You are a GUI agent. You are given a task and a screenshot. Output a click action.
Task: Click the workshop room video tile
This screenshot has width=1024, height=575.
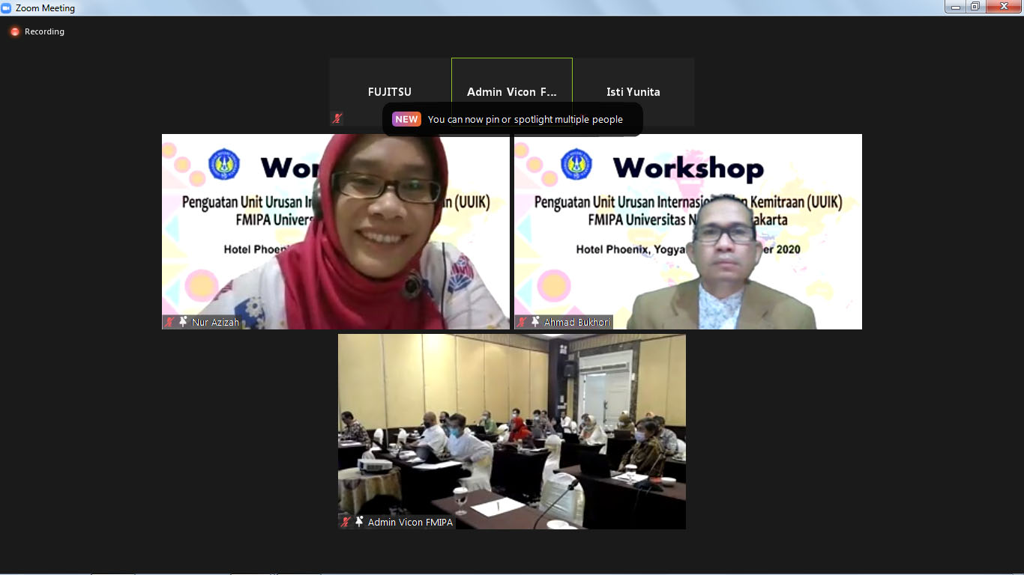pyautogui.click(x=512, y=431)
